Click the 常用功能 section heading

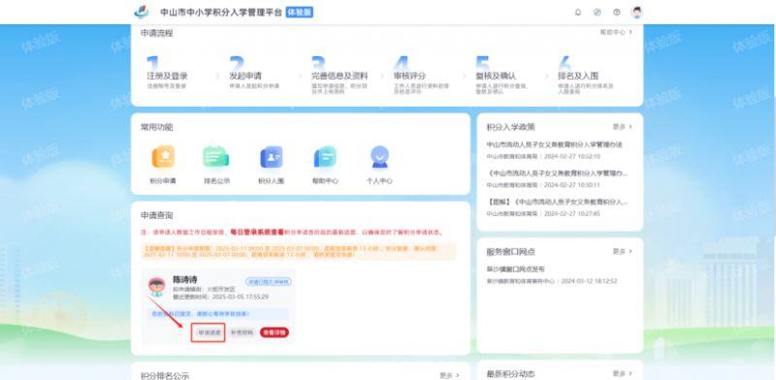click(x=157, y=127)
